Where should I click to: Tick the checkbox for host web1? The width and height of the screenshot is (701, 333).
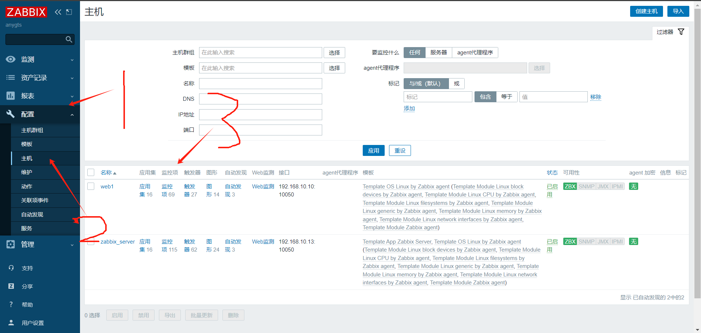91,187
